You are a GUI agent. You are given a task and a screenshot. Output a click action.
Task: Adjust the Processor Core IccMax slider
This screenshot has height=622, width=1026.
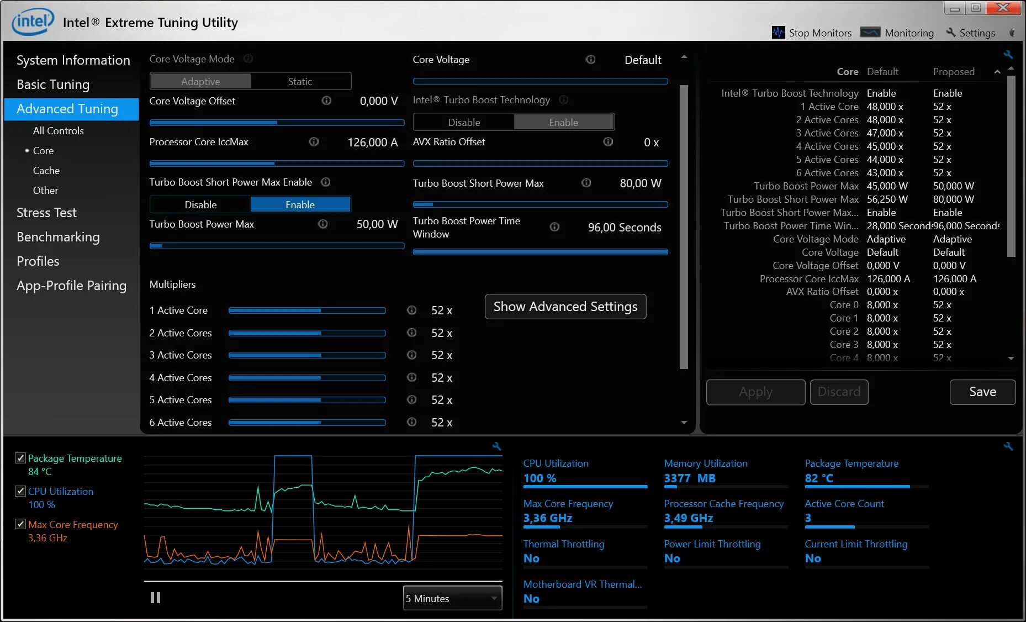point(277,164)
